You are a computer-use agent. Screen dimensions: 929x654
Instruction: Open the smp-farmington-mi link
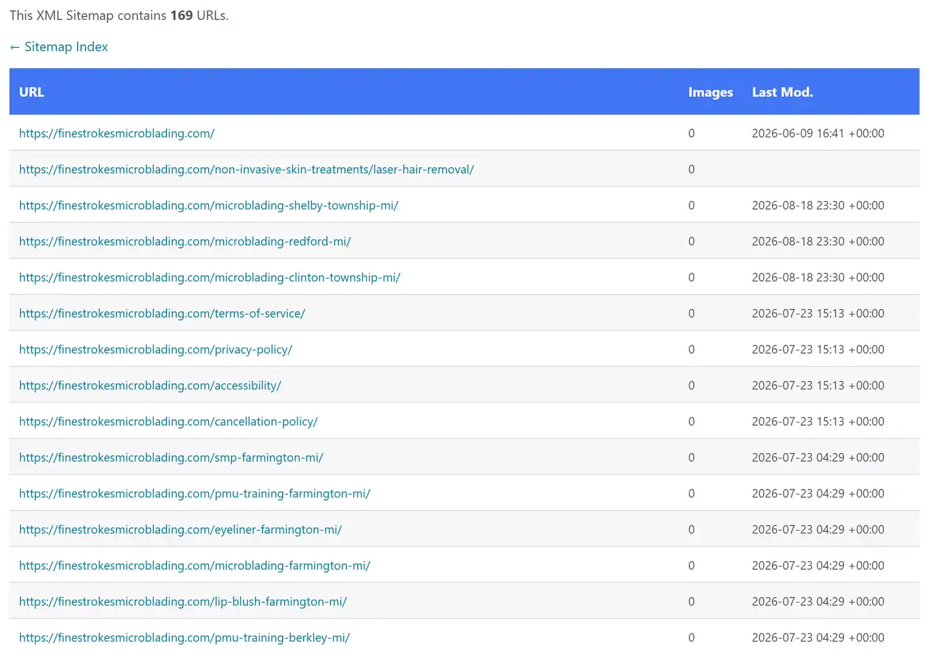171,458
